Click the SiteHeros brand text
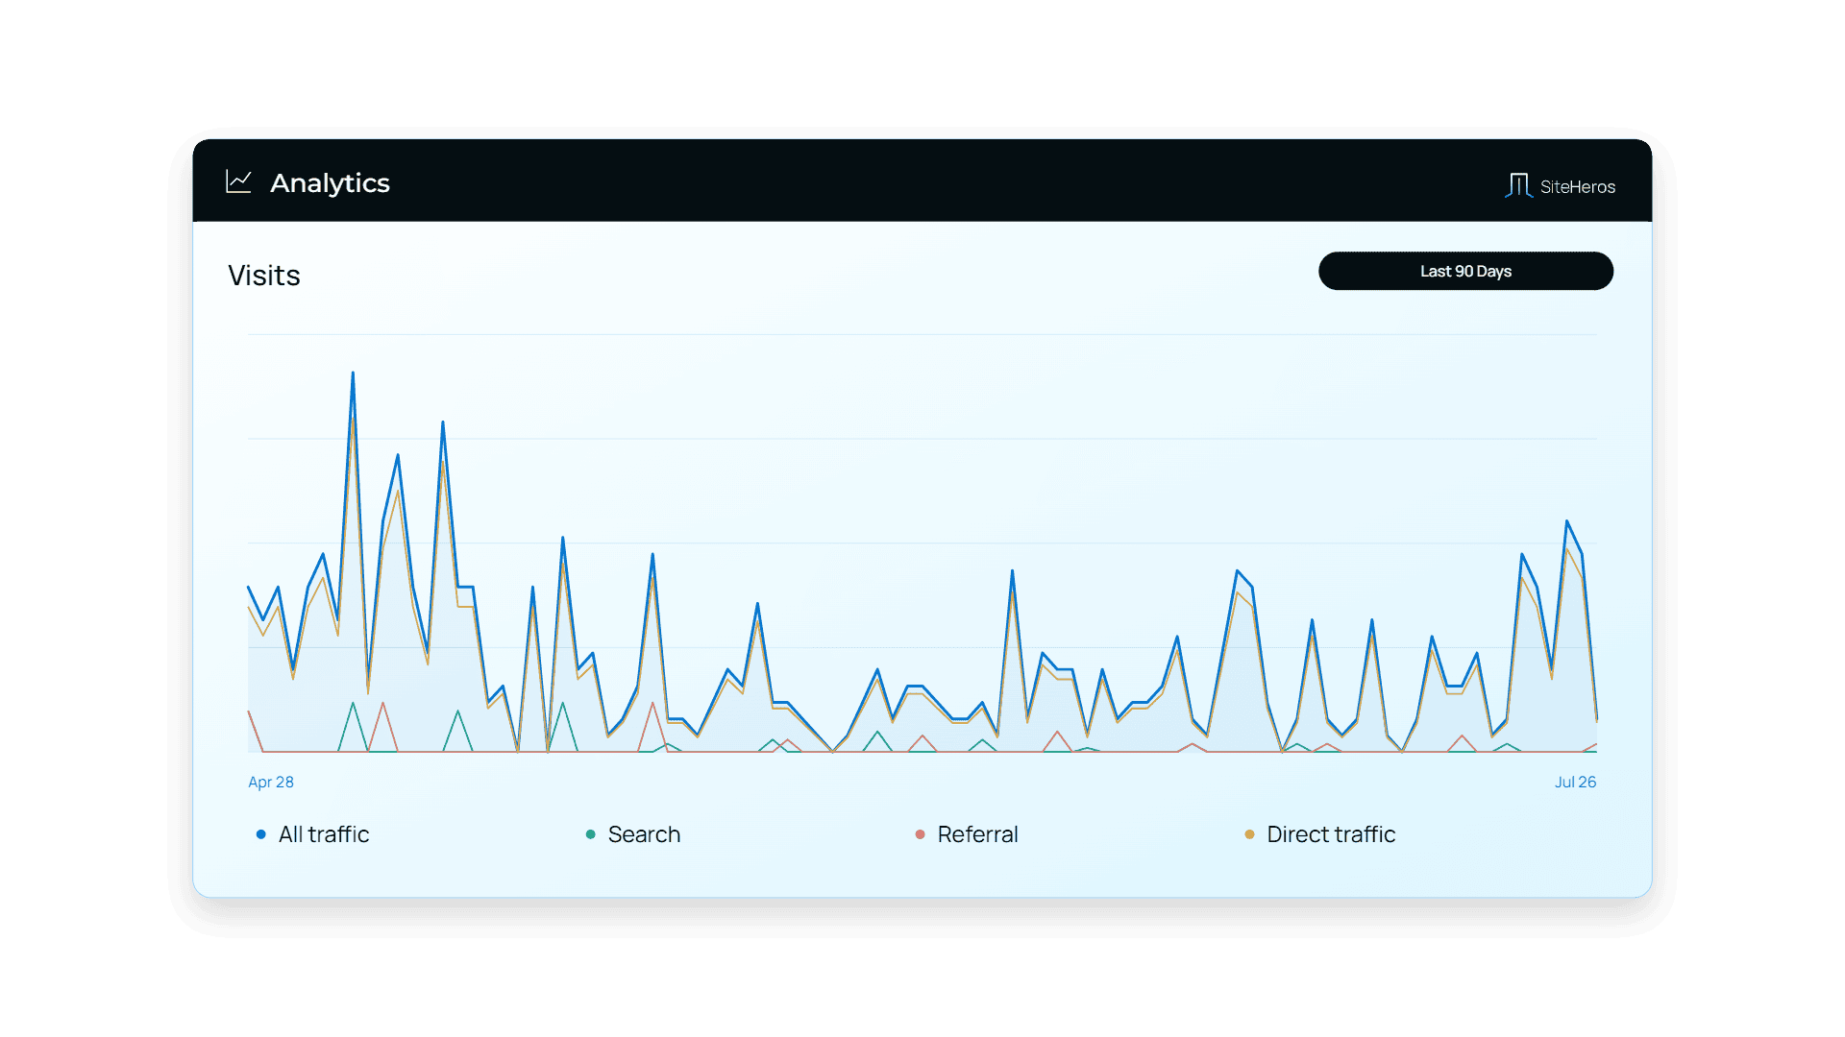The width and height of the screenshot is (1845, 1037). [x=1578, y=186]
